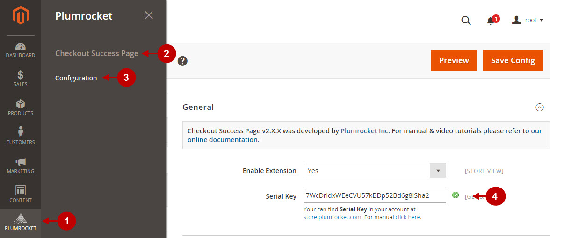Viewport: 564px width, 238px height.
Task: Click the Enable Extension label
Action: point(269,171)
